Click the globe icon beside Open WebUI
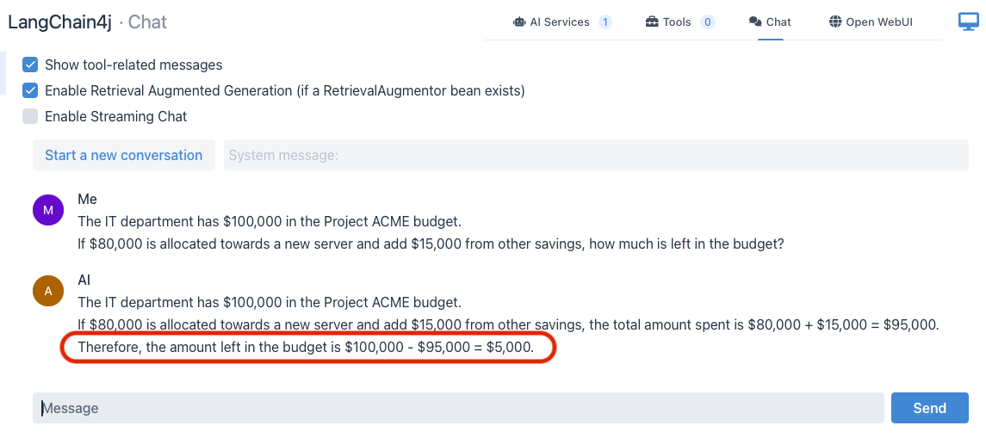This screenshot has width=986, height=438. (x=834, y=22)
